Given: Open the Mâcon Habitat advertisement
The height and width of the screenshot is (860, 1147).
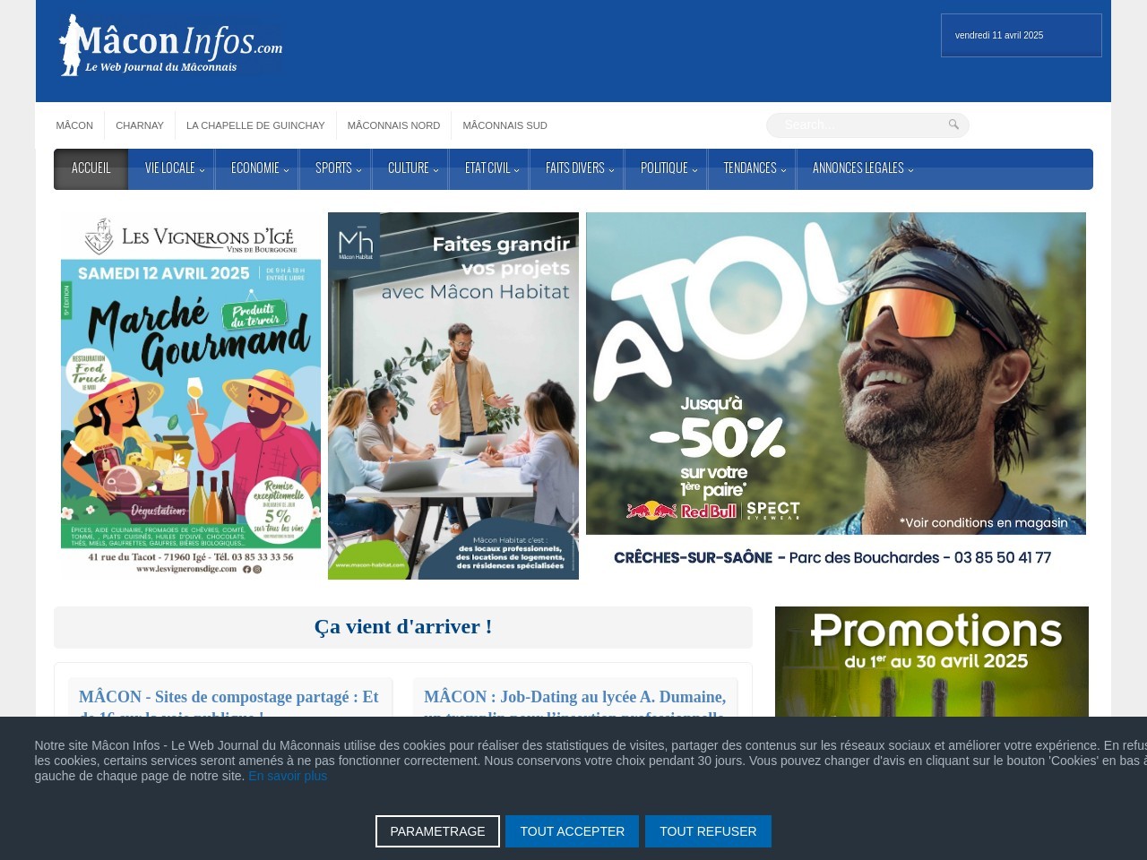Looking at the screenshot, I should [453, 396].
